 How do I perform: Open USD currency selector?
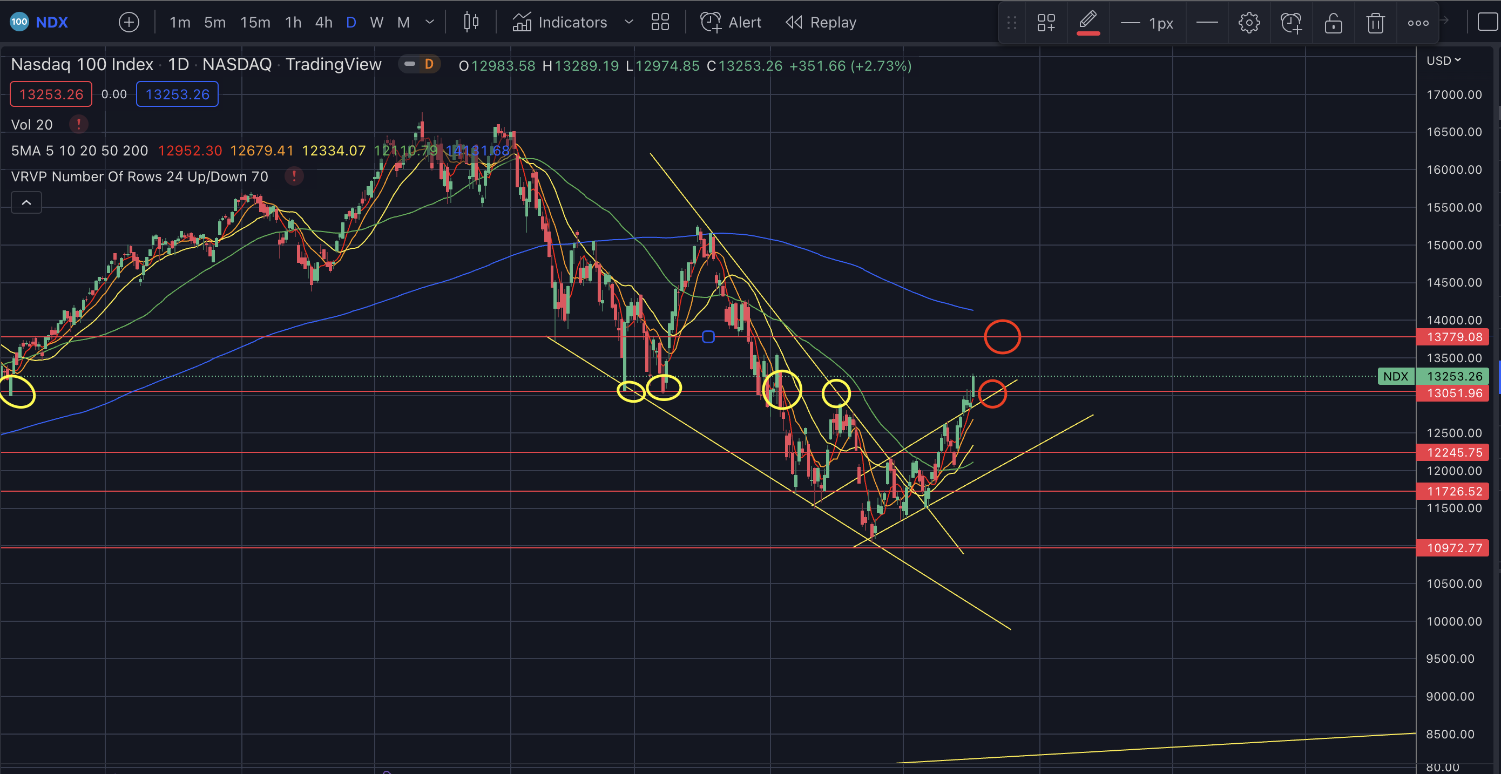[x=1443, y=60]
